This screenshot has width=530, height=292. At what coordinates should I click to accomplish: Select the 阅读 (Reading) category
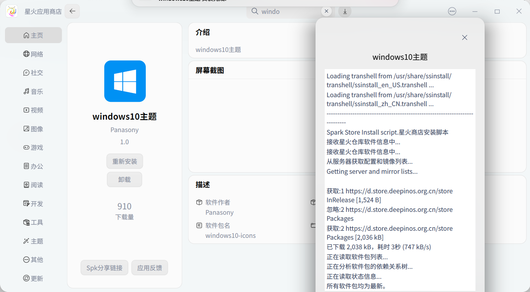tap(33, 185)
